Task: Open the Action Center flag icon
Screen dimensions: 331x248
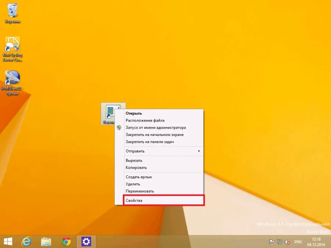Action: [x=271, y=242]
